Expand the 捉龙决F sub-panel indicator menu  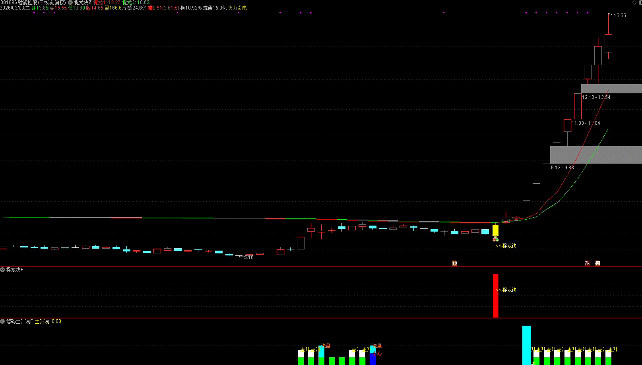[x=2, y=270]
